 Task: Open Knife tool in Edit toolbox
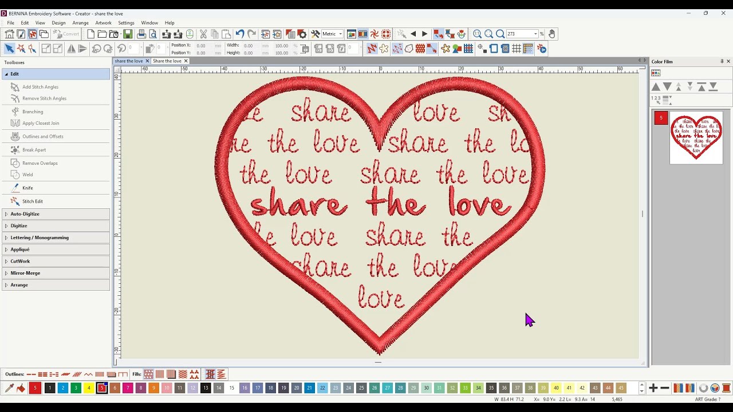(x=27, y=188)
